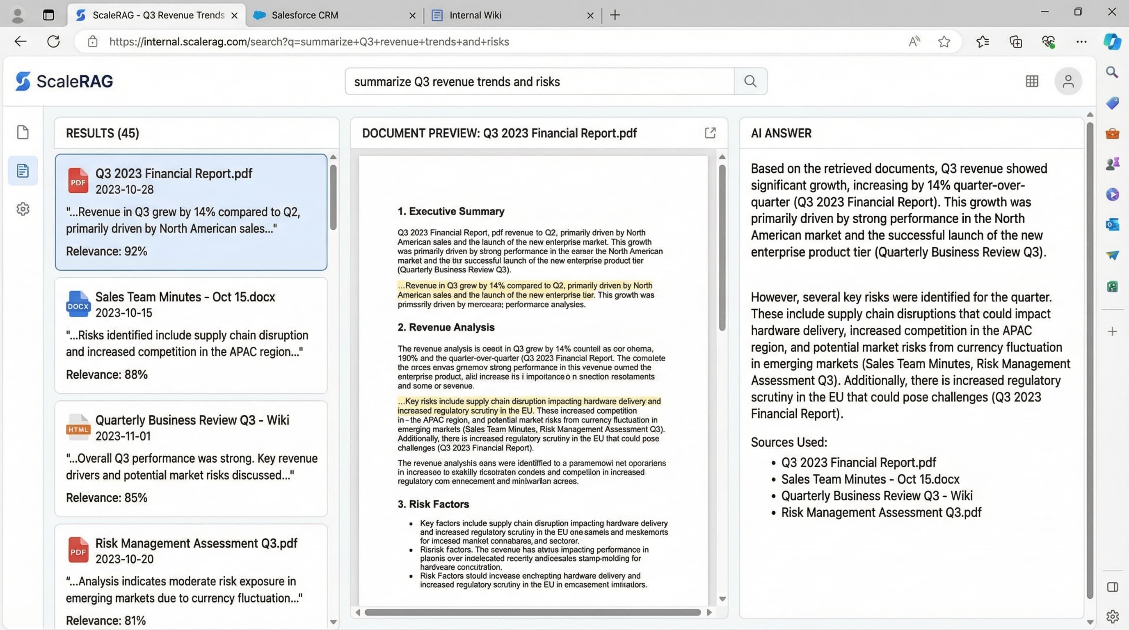This screenshot has width=1129, height=630.
Task: Switch to the Salesforce CRM tab
Action: click(335, 15)
